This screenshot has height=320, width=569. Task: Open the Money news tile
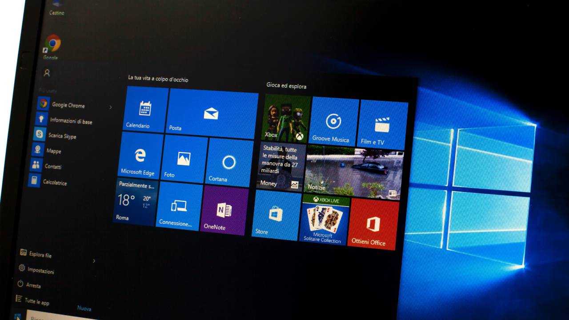281,166
